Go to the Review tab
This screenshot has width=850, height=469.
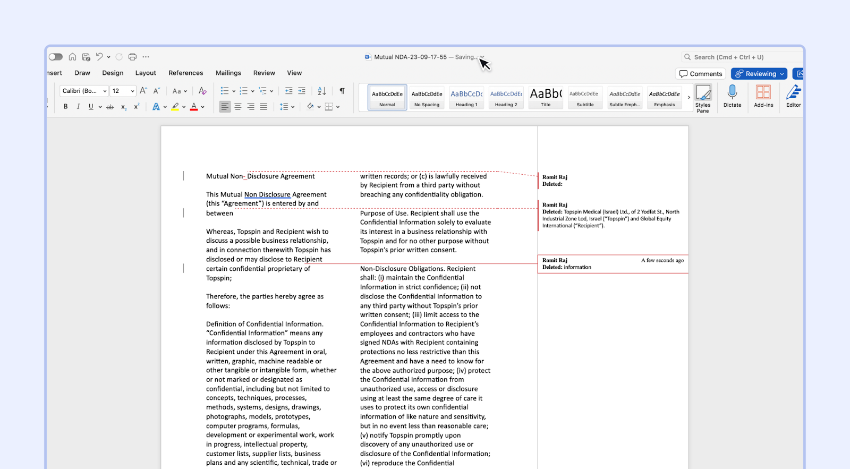264,73
